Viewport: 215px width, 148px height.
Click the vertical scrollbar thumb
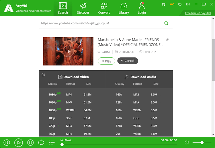point(213,60)
